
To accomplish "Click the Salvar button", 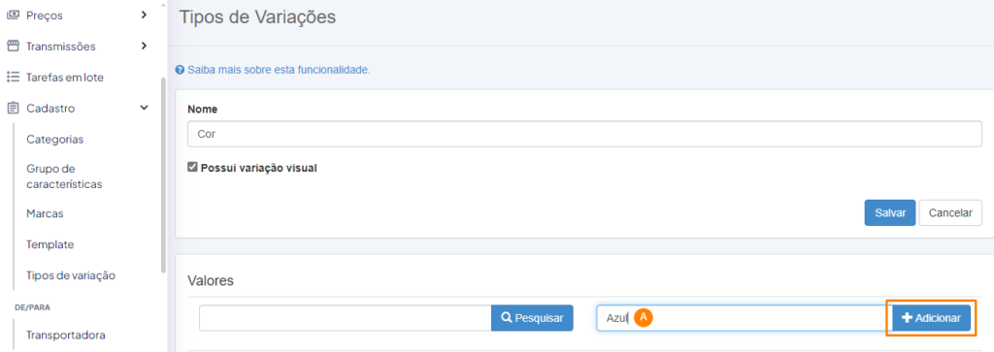I will pos(890,213).
